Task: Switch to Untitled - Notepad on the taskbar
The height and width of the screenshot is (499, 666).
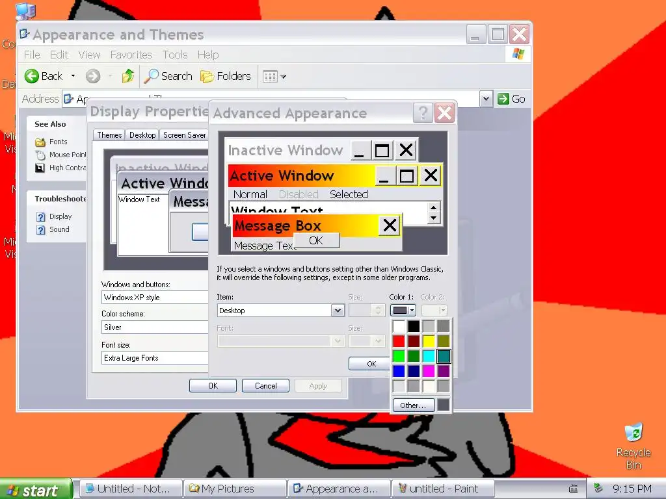Action: click(131, 489)
